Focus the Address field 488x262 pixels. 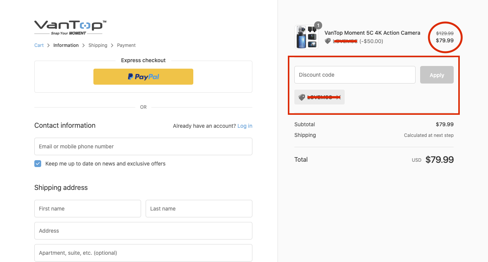143,231
